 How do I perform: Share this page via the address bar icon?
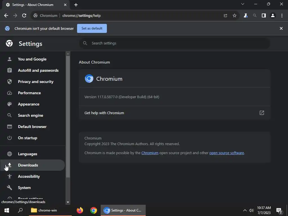pos(225,16)
